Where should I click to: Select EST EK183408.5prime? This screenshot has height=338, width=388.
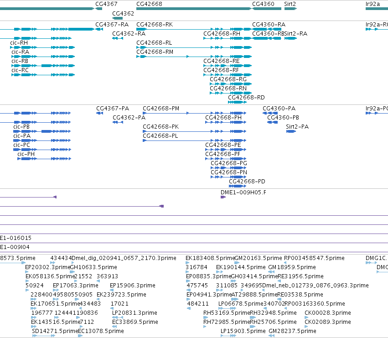coord(210,259)
